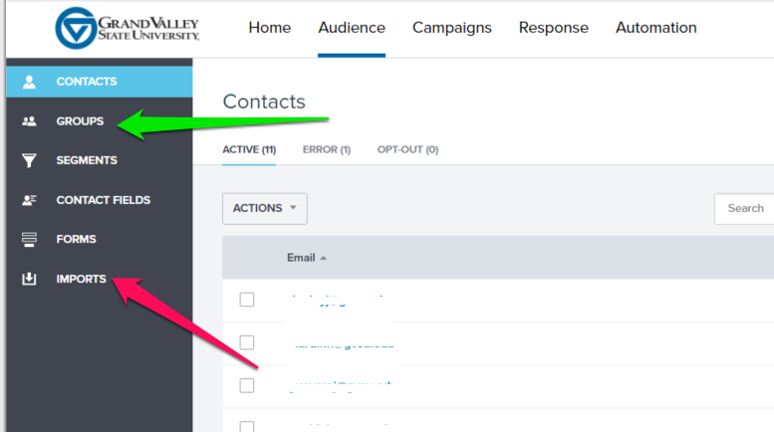Go to the Home page link

coord(269,28)
